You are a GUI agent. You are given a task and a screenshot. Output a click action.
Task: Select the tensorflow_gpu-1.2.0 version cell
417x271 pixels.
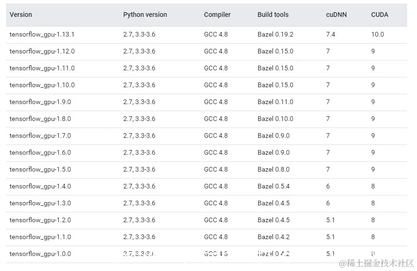click(x=40, y=220)
